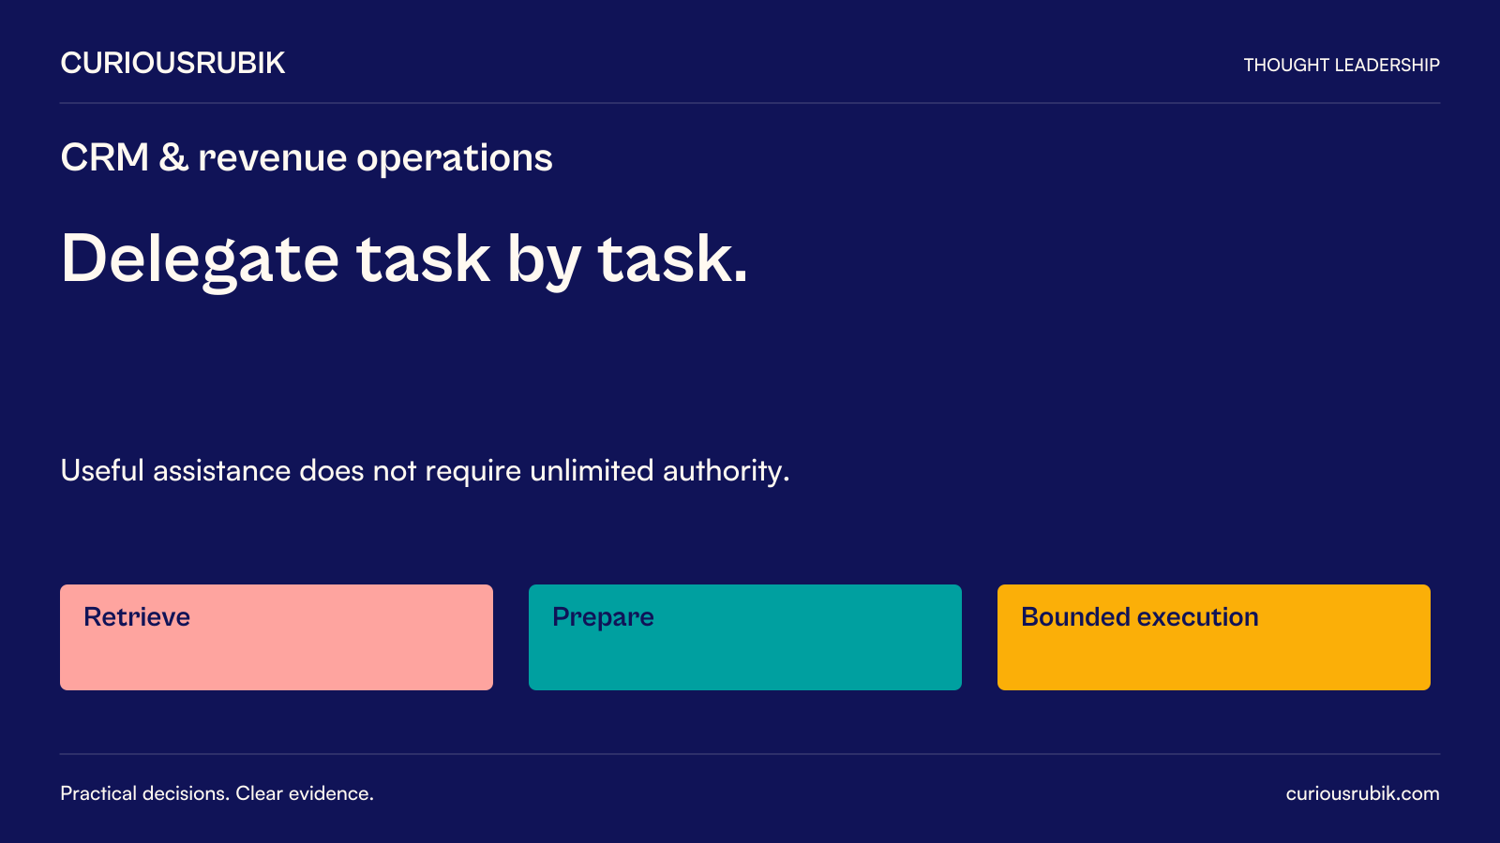Image resolution: width=1500 pixels, height=843 pixels.
Task: Select the pink Retrieve card
Action: click(x=277, y=637)
